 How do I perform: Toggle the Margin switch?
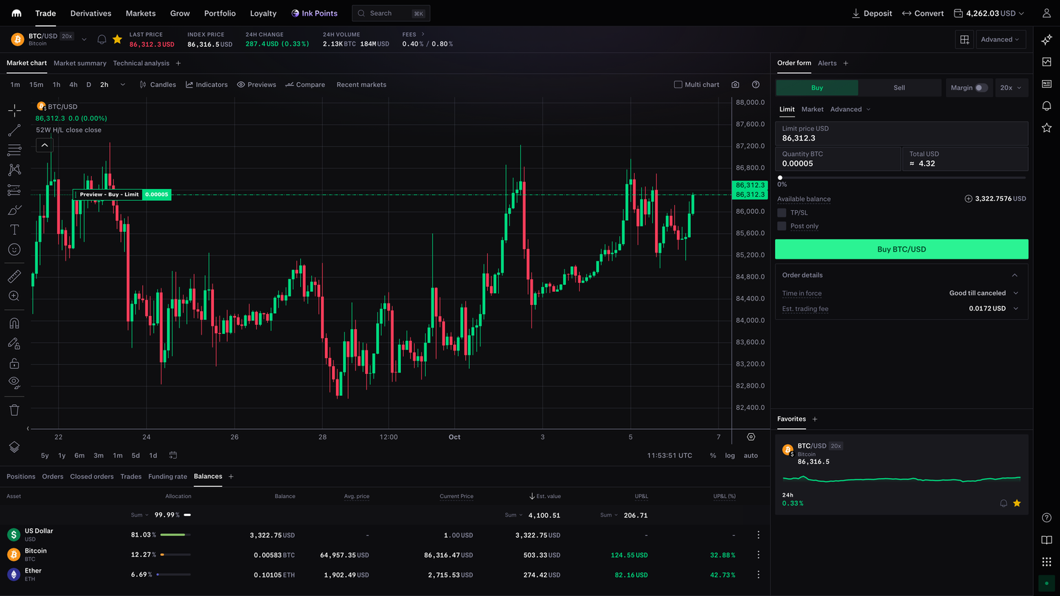tap(981, 88)
